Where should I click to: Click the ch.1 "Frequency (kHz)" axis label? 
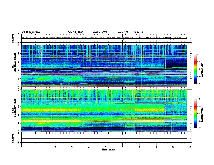point(15,63)
